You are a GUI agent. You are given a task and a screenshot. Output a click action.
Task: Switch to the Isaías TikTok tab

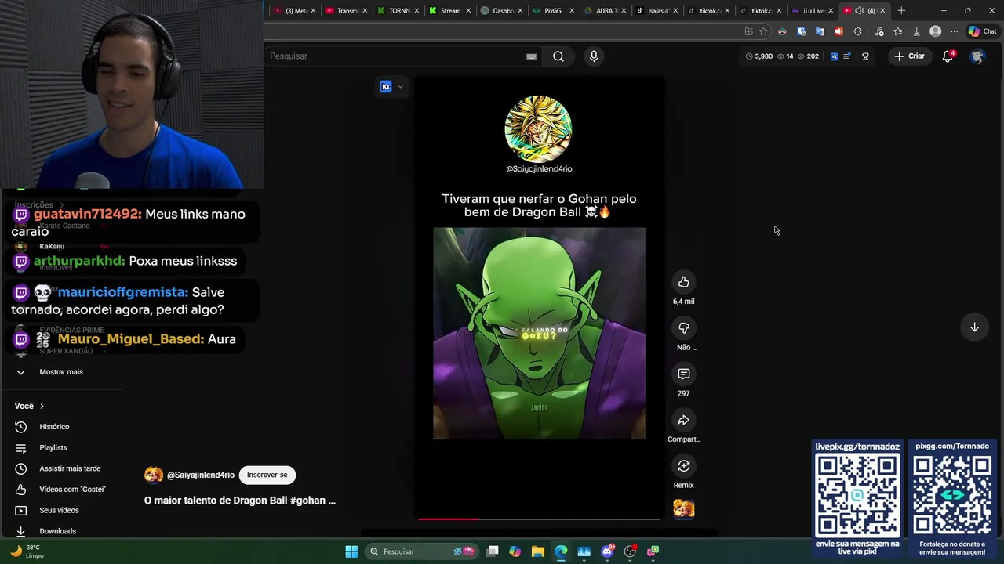(x=654, y=11)
